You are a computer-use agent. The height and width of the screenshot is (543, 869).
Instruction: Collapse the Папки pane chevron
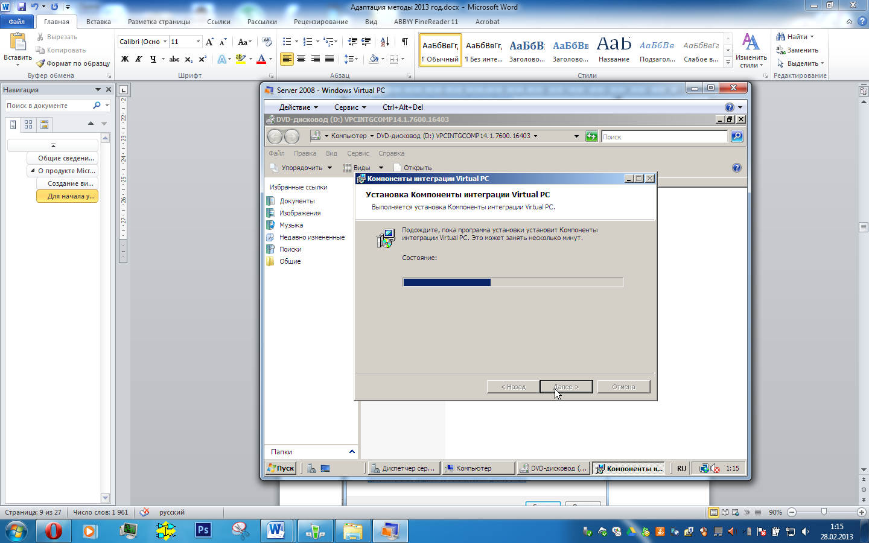(352, 451)
